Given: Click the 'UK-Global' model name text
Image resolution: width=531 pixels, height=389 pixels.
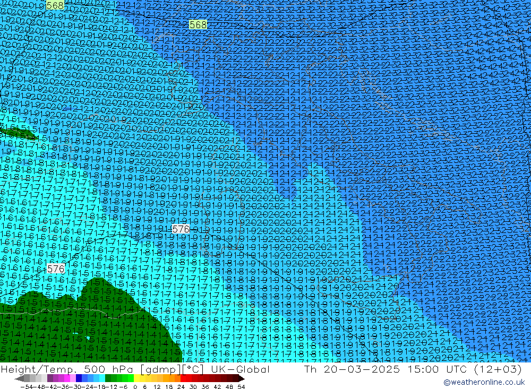Looking at the screenshot, I should [240, 369].
